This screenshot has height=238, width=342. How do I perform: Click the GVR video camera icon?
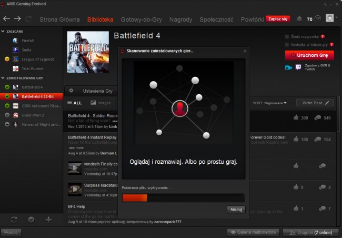288,67
